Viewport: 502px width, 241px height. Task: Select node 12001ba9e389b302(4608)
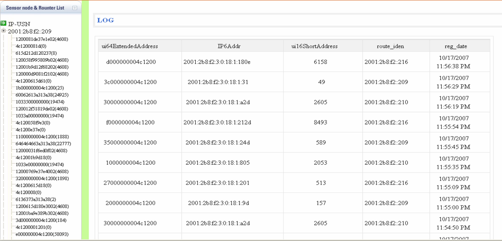pos(42,213)
